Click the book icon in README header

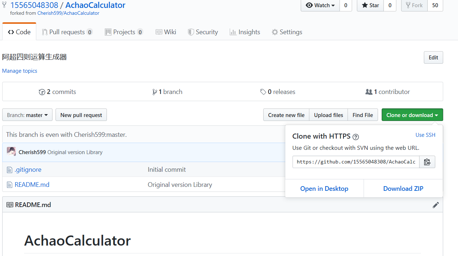(x=10, y=205)
